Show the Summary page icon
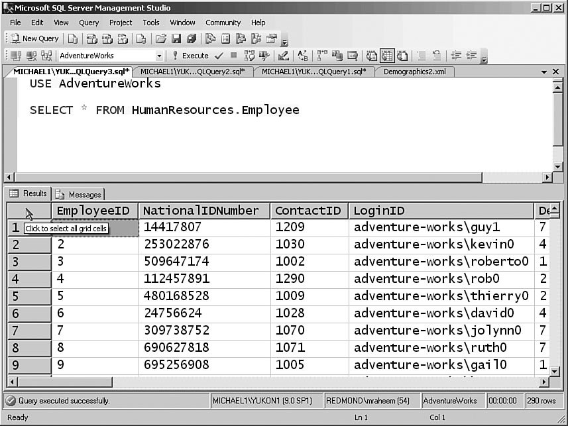This screenshot has height=426, width=568. coord(226,38)
